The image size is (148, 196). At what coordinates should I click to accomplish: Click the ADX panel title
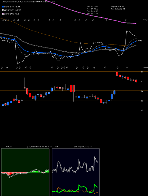coord(57,147)
